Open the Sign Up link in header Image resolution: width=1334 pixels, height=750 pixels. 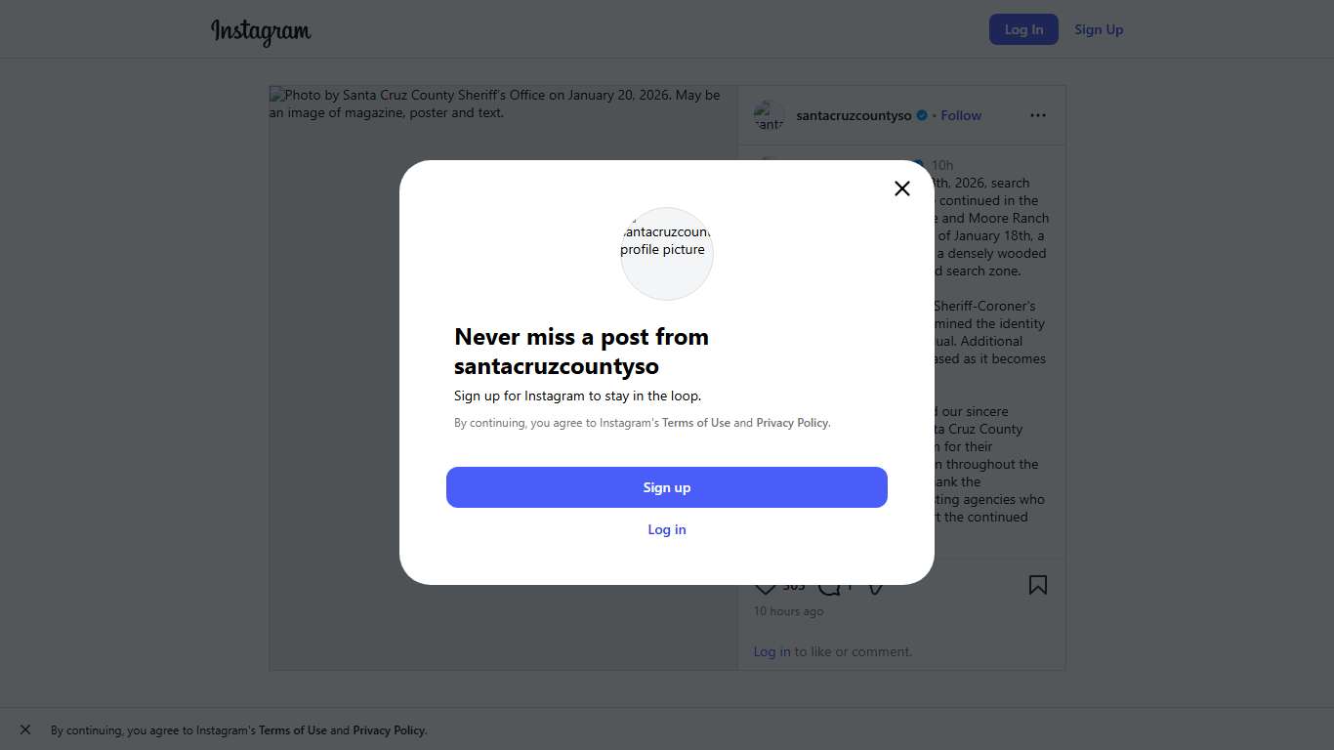point(1099,29)
